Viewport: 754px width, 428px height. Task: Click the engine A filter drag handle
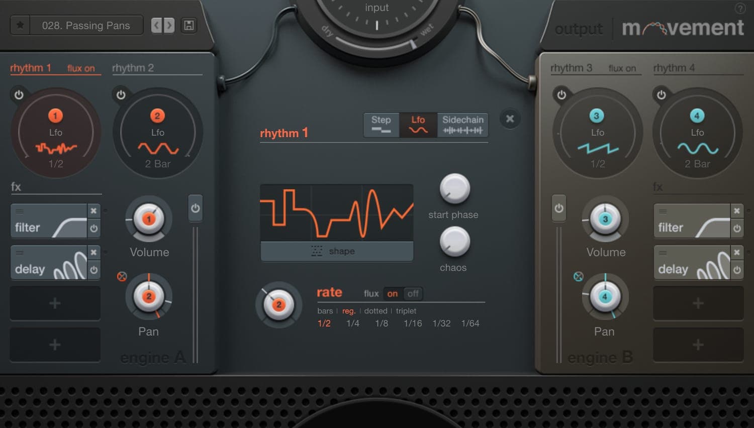20,211
